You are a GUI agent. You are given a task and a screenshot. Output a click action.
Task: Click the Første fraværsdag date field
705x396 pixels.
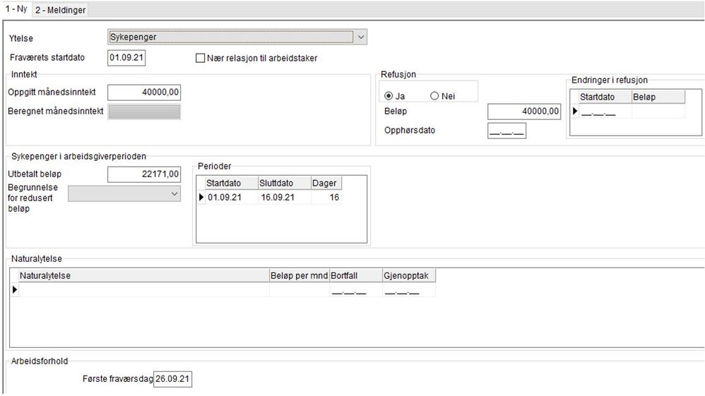tap(172, 379)
